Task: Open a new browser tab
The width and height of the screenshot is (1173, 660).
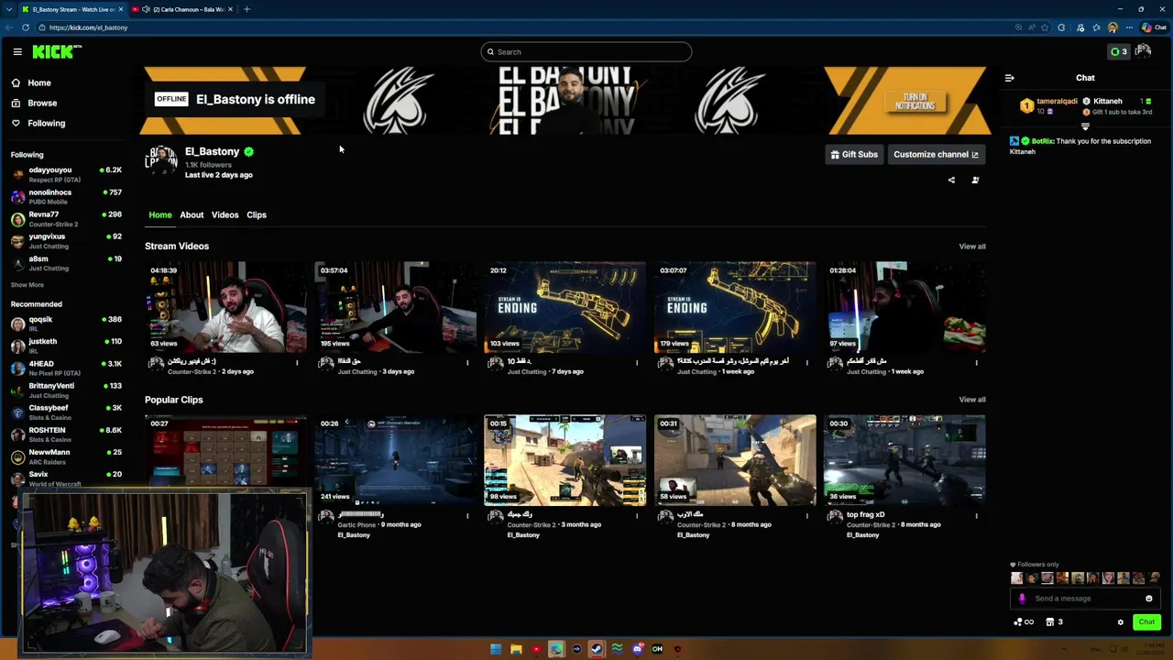Action: (247, 9)
